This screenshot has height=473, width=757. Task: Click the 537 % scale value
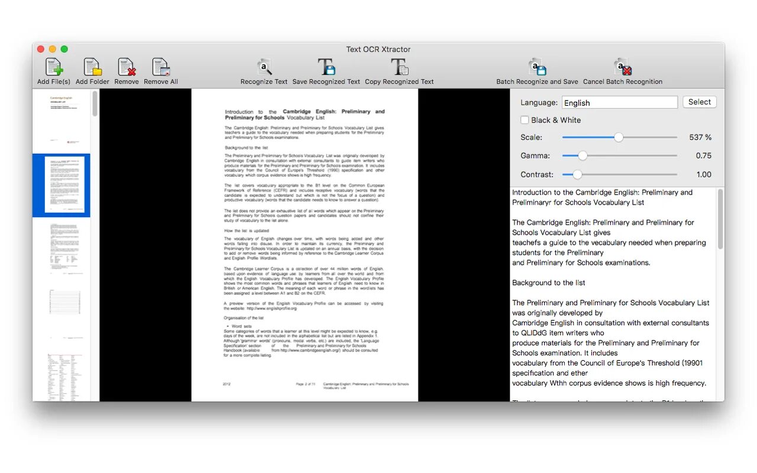700,137
